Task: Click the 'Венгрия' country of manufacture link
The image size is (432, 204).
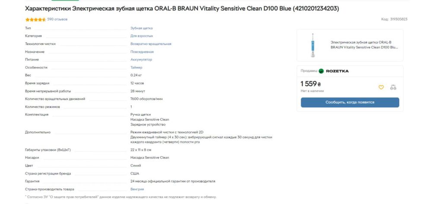Action: click(x=137, y=189)
